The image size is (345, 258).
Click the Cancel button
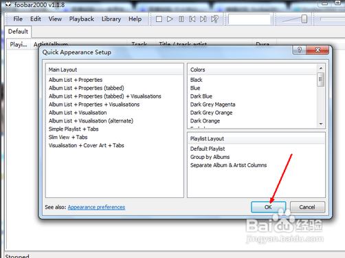click(x=307, y=207)
